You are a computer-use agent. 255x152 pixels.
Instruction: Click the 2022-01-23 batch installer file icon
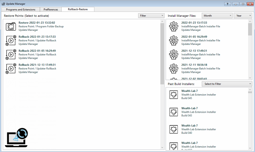174,26
